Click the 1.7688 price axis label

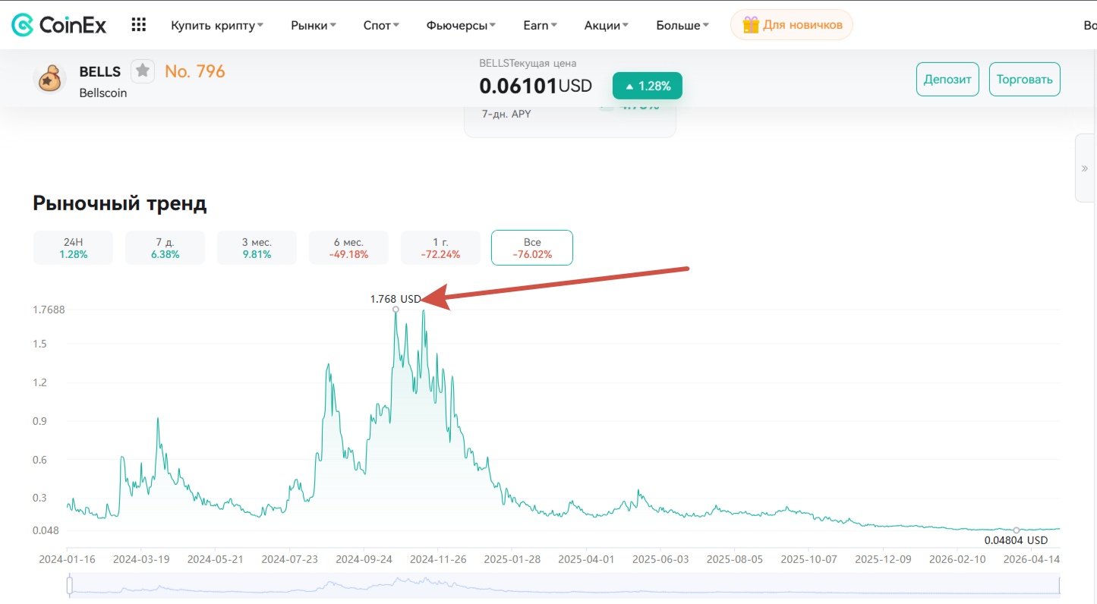(x=49, y=310)
